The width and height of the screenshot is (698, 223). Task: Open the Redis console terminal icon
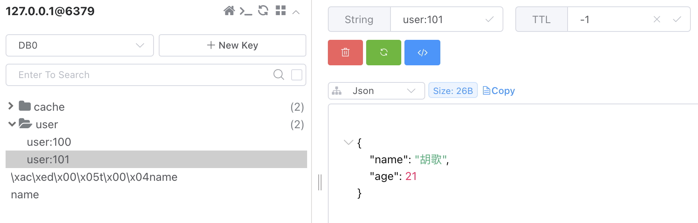pos(246,11)
